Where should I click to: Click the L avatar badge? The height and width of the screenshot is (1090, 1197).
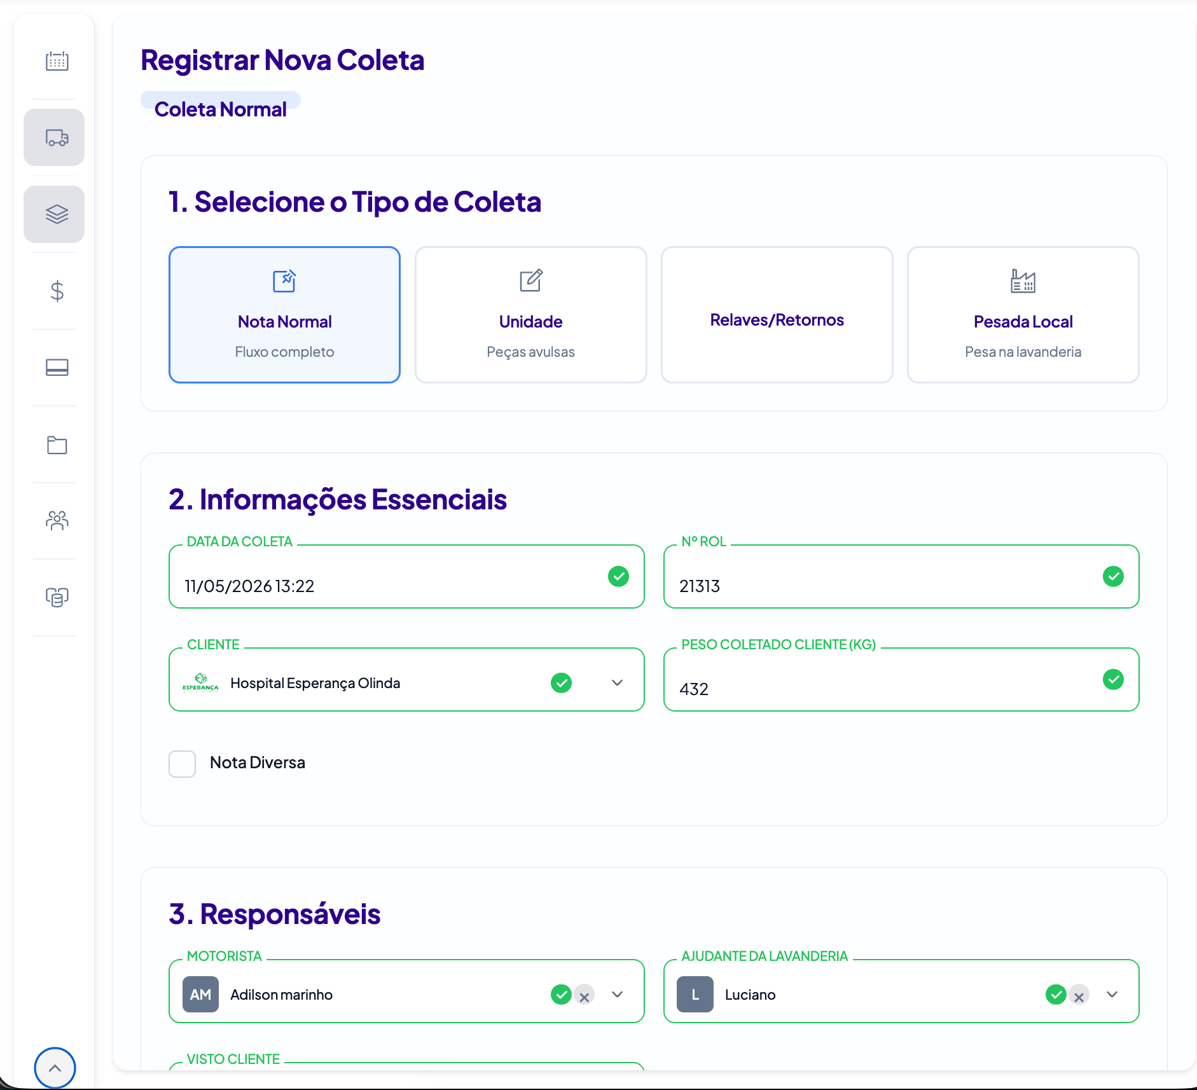(695, 994)
